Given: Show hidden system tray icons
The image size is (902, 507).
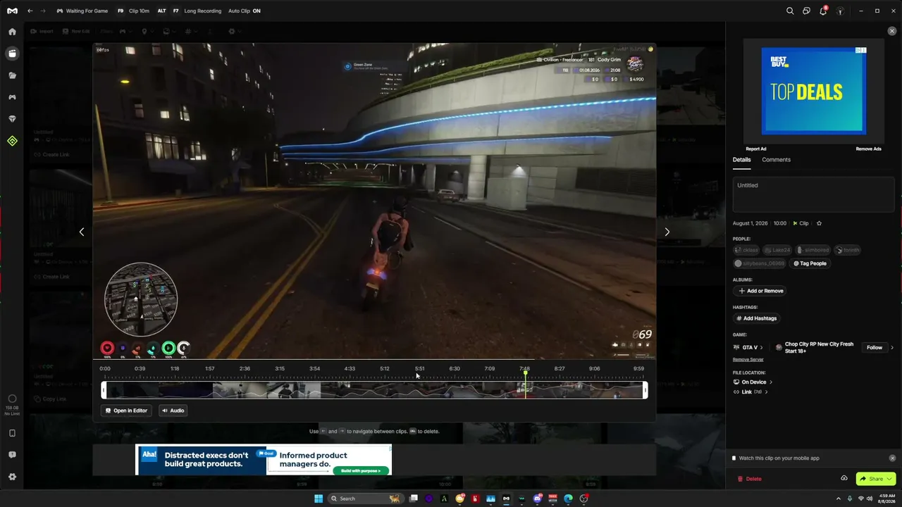Looking at the screenshot, I should click(839, 499).
